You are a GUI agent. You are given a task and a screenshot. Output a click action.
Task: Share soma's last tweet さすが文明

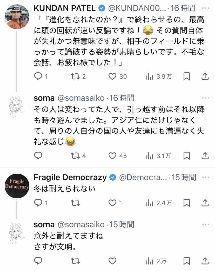tap(205, 261)
